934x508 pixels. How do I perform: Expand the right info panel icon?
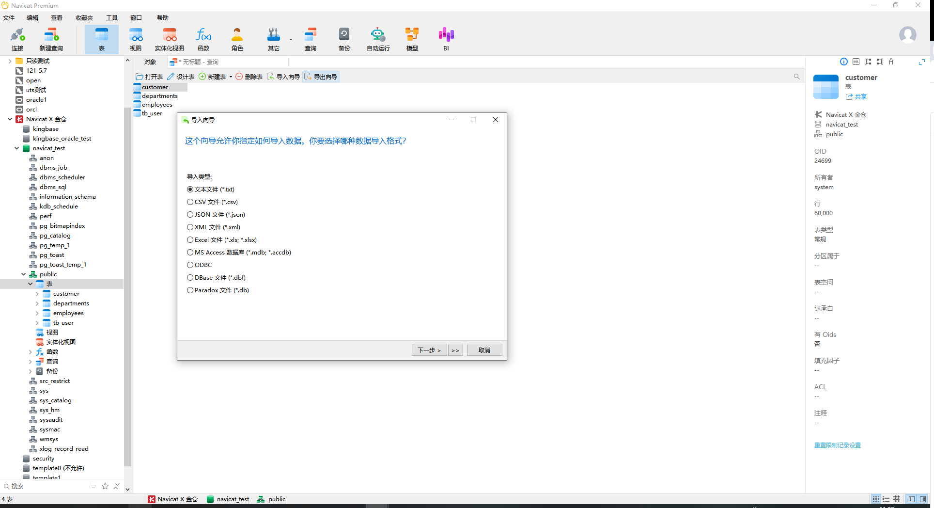[x=922, y=62]
